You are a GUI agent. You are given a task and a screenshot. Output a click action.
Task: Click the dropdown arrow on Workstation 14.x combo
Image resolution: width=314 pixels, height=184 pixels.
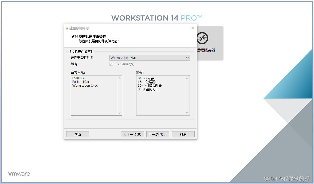click(187, 58)
